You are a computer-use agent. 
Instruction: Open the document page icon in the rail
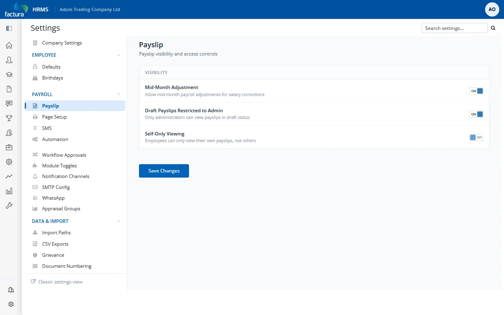(9, 89)
